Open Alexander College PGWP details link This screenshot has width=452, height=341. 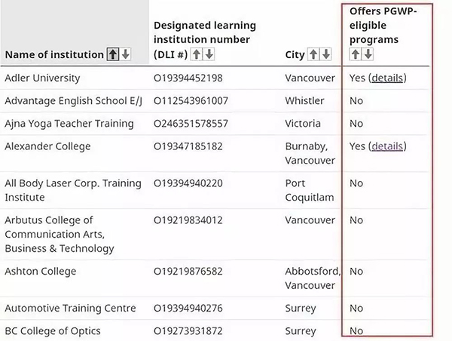point(387,146)
